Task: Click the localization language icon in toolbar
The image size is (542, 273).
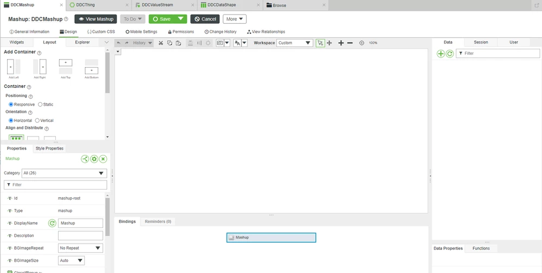Action: click(x=237, y=43)
